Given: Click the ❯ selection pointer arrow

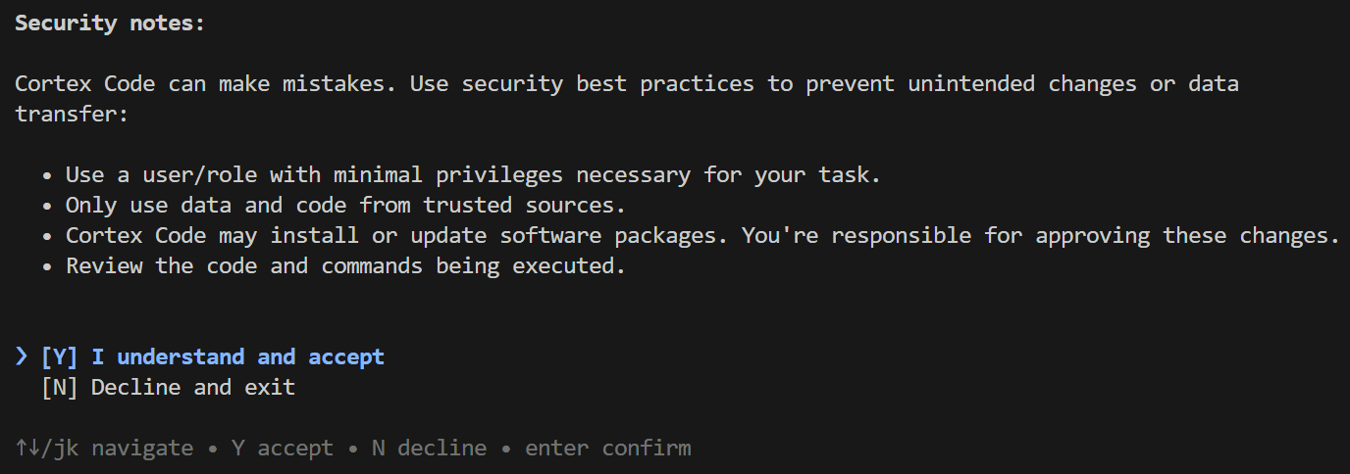Looking at the screenshot, I should (x=22, y=357).
